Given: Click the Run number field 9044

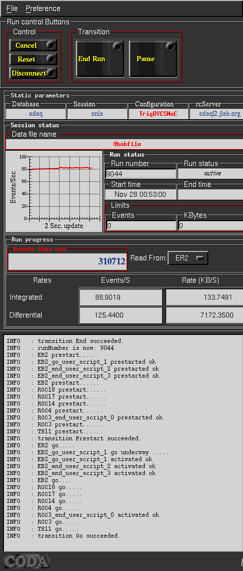Looking at the screenshot, I should click(x=141, y=174).
